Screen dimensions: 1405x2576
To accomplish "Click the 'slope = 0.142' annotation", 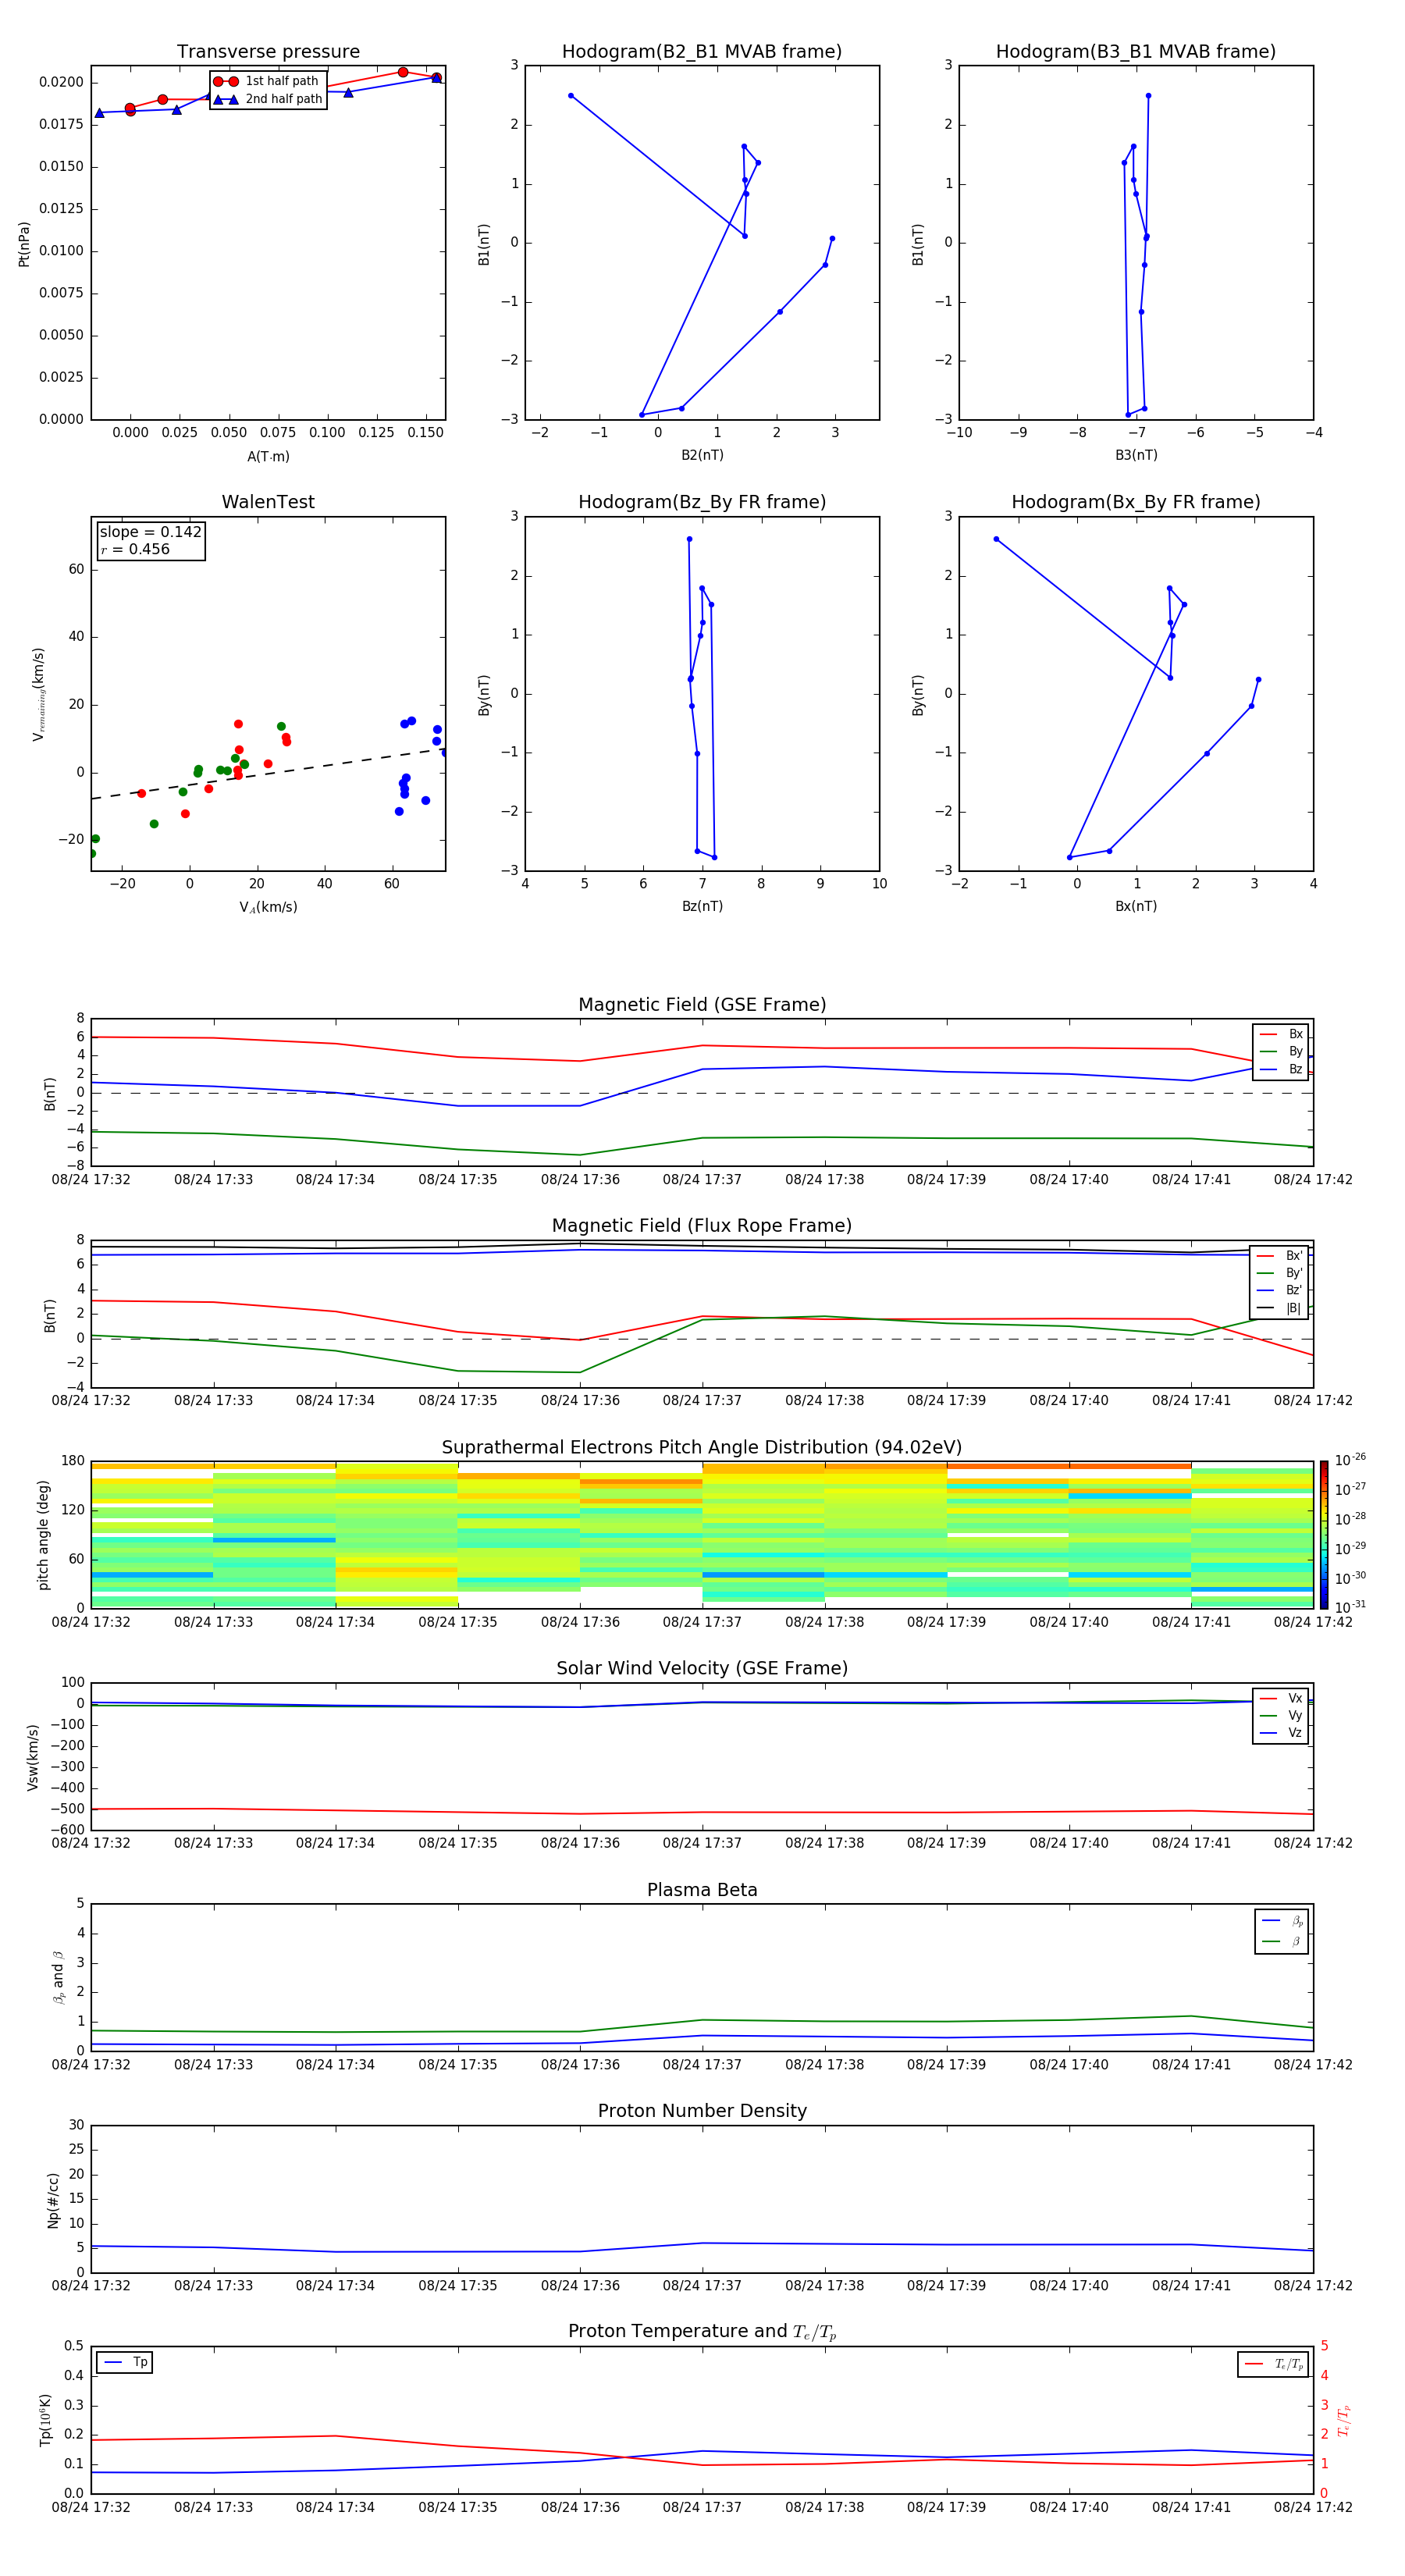I will click(150, 532).
